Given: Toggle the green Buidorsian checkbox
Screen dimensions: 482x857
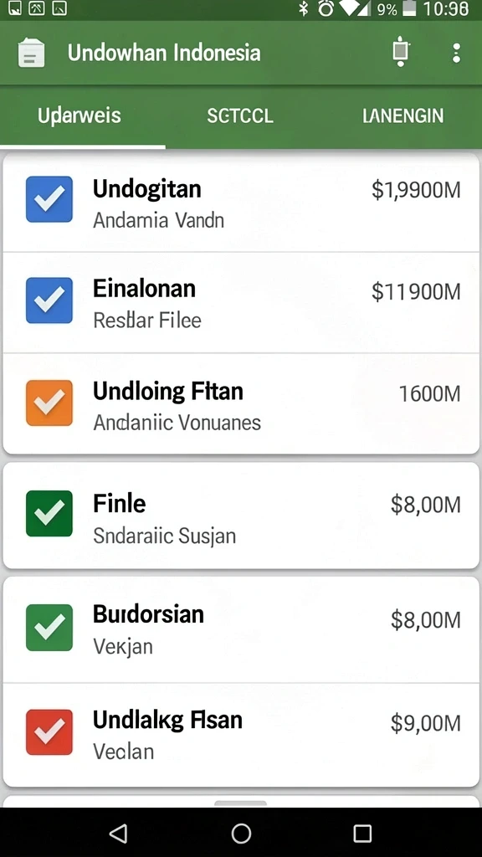Looking at the screenshot, I should click(x=49, y=628).
